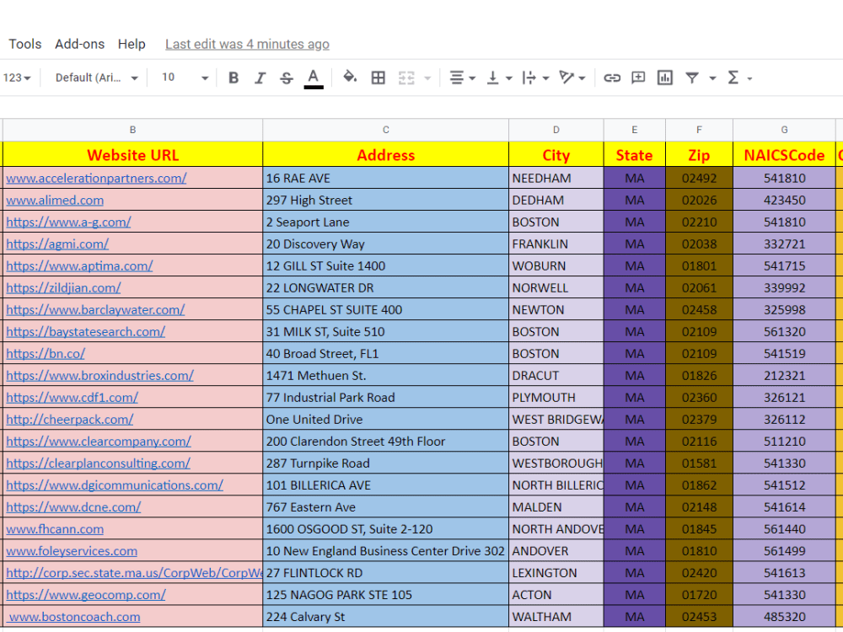Select the zip cell 01801

coord(699,265)
